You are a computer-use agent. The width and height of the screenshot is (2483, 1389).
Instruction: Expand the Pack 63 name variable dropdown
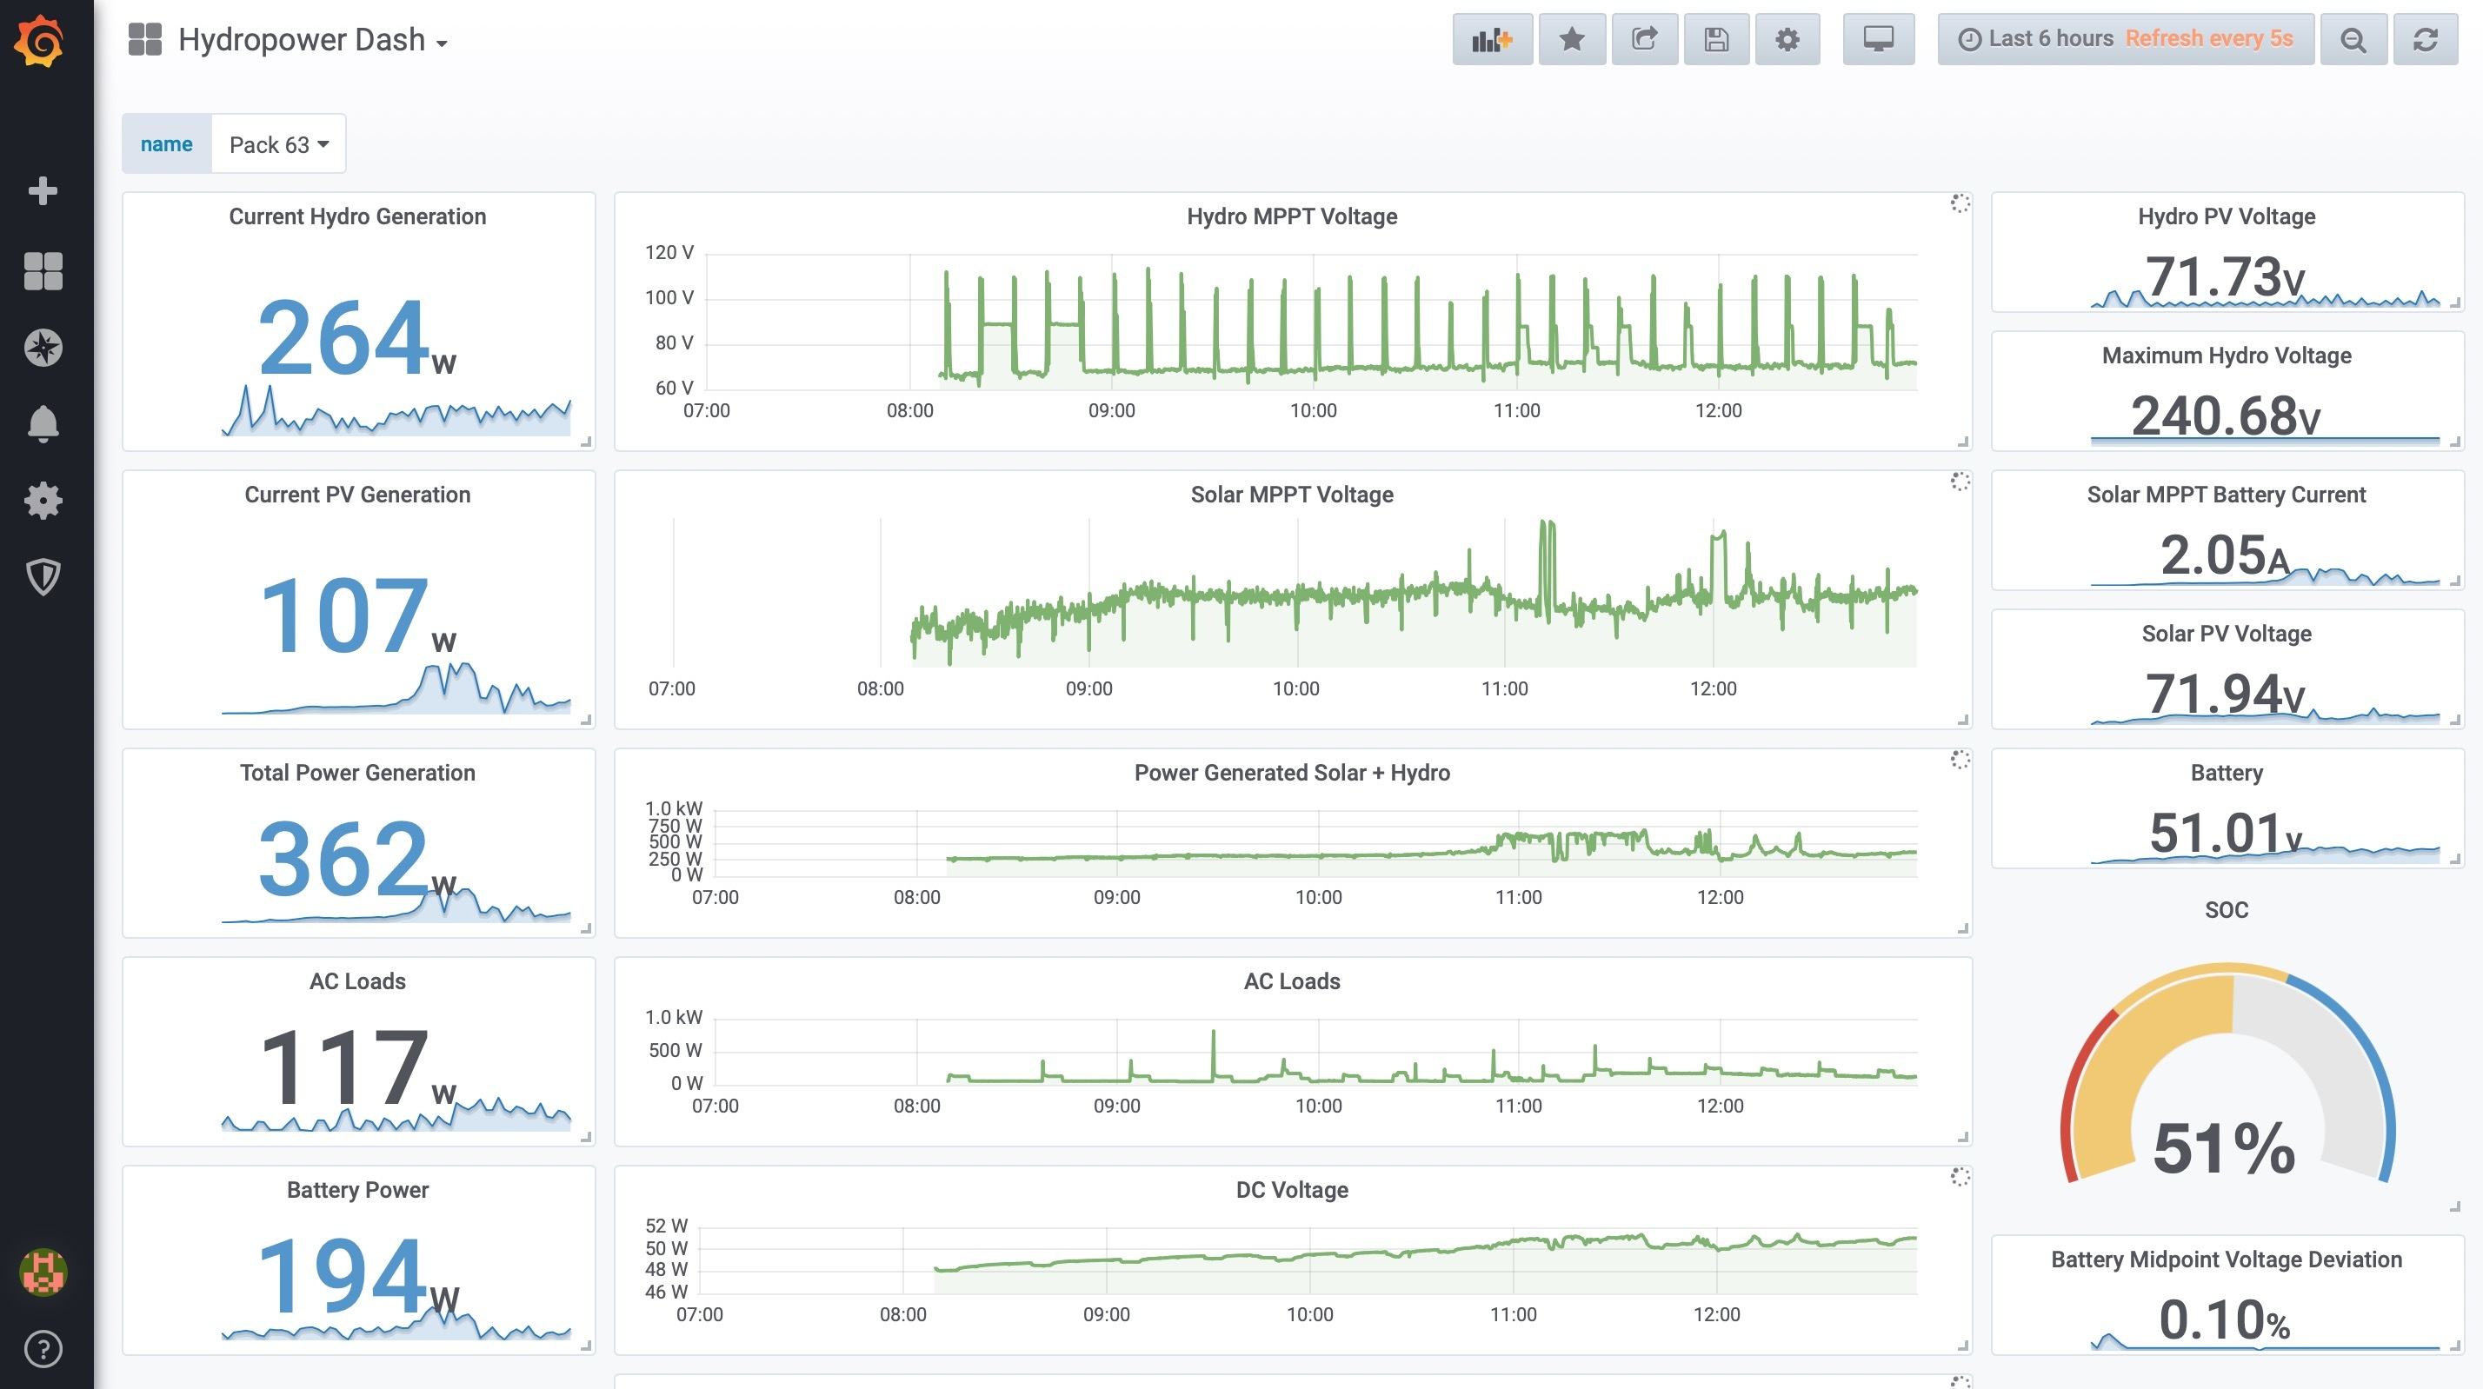click(278, 144)
